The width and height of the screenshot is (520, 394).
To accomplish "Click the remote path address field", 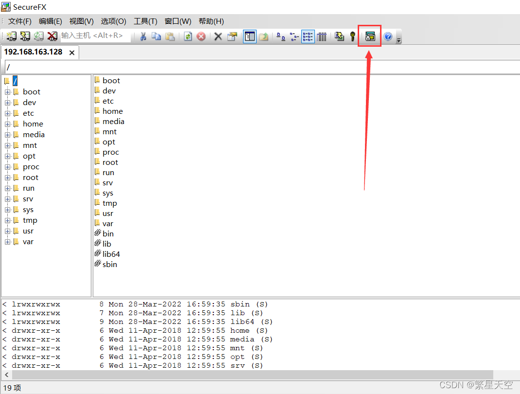I will coord(262,68).
